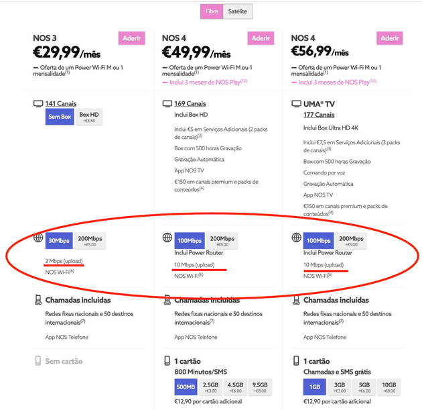The image size is (422, 410).
Task: Choose 200Mbps speed in the €49,99 plan
Action: click(222, 240)
